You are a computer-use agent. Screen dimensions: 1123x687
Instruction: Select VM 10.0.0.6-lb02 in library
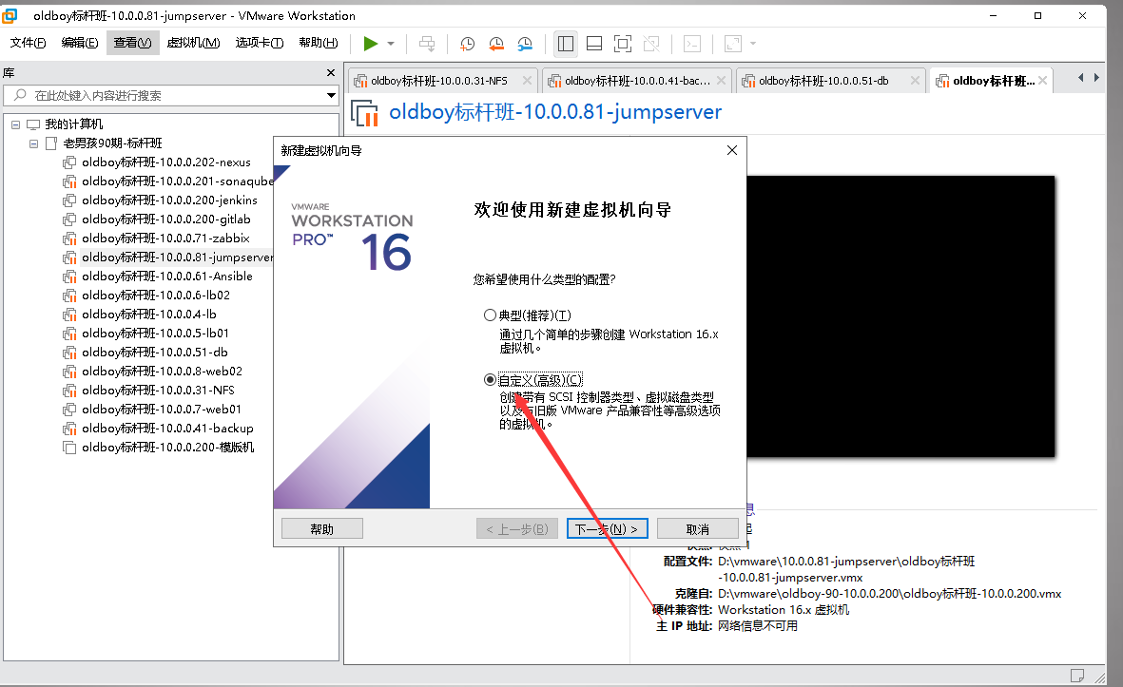tap(155, 295)
